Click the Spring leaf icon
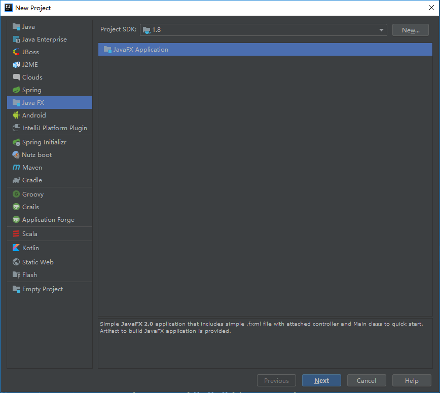 tap(16, 90)
